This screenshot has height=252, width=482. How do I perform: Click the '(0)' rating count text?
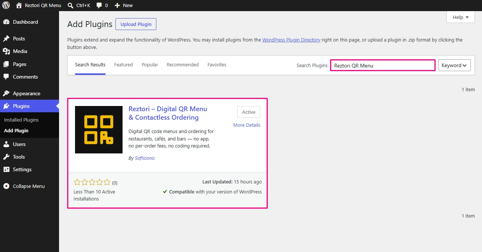pyautogui.click(x=115, y=183)
